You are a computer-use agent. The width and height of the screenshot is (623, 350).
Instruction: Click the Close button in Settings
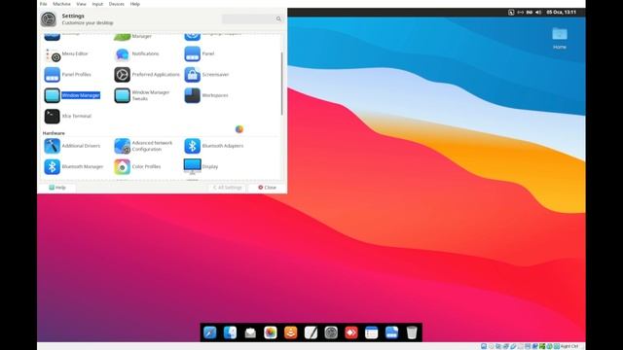pos(267,188)
